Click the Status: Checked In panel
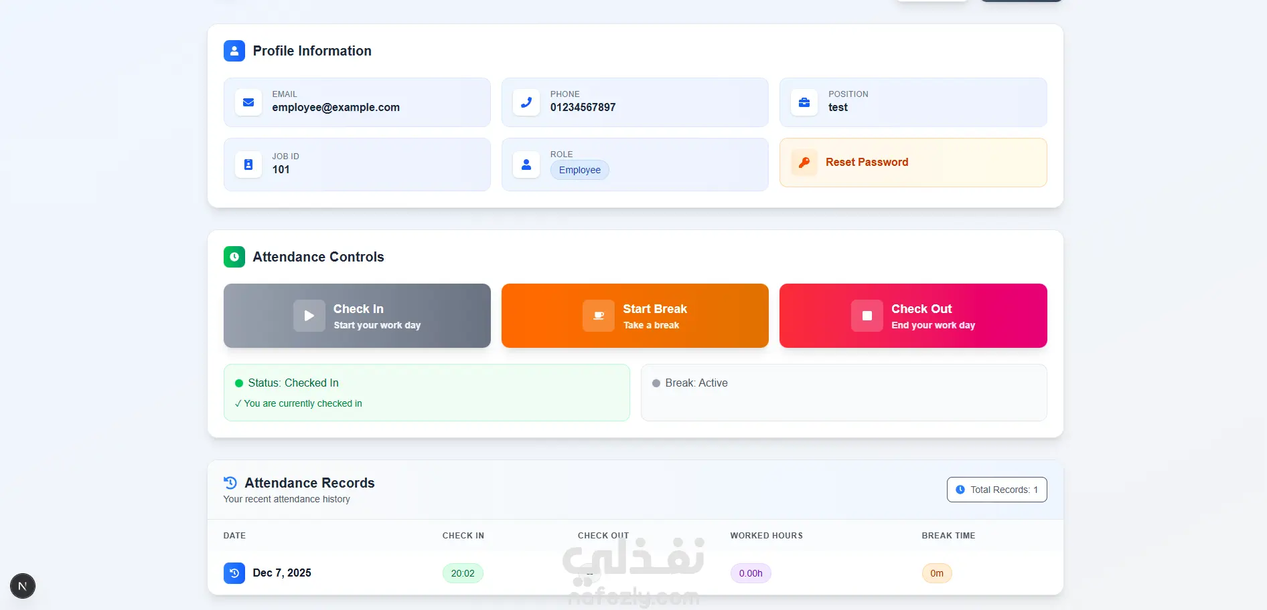Screen dimensions: 1267x610 (427, 393)
